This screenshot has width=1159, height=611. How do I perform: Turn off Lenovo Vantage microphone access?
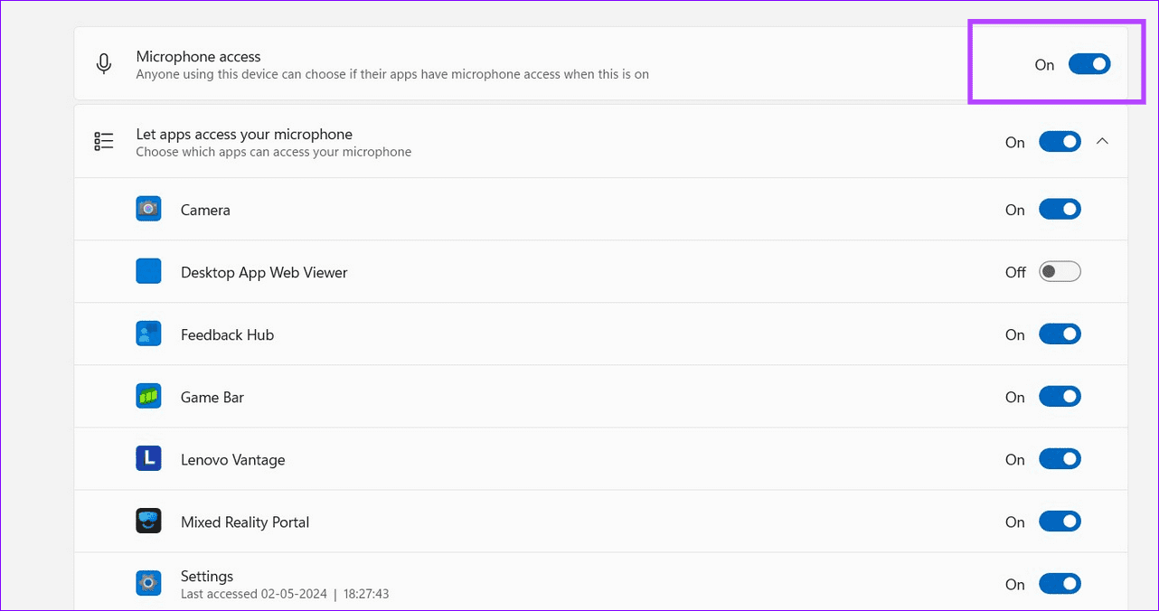pos(1059,458)
